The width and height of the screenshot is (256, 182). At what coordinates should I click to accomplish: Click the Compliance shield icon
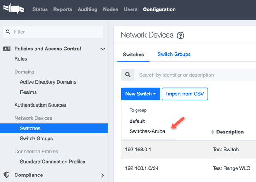[7, 175]
